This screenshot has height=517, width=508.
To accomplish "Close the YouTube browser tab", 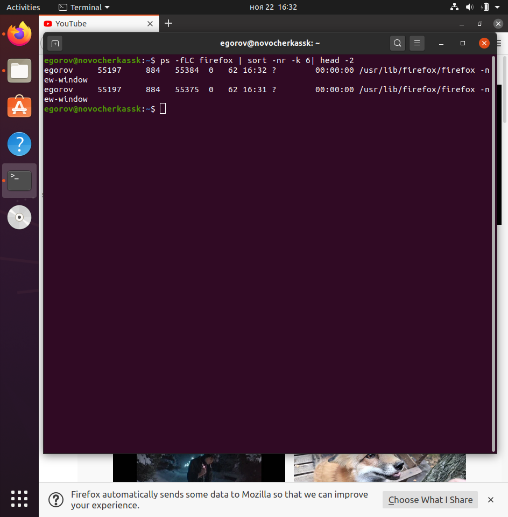I will [150, 24].
